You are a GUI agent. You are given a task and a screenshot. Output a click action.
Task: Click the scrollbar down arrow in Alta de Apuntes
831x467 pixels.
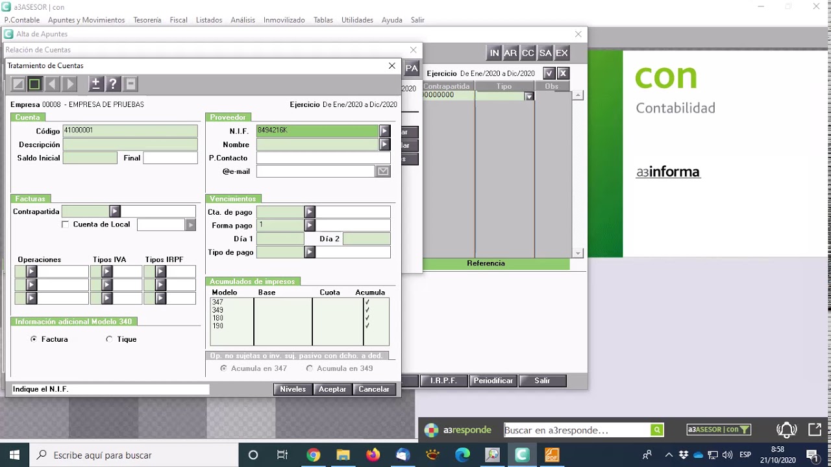578,253
